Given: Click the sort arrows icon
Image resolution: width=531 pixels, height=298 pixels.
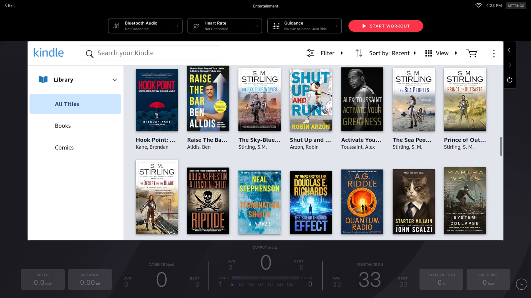Looking at the screenshot, I should coord(359,53).
